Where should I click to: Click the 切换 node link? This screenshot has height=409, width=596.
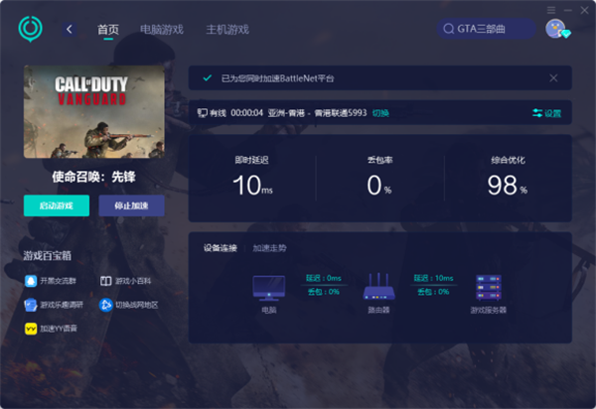380,113
